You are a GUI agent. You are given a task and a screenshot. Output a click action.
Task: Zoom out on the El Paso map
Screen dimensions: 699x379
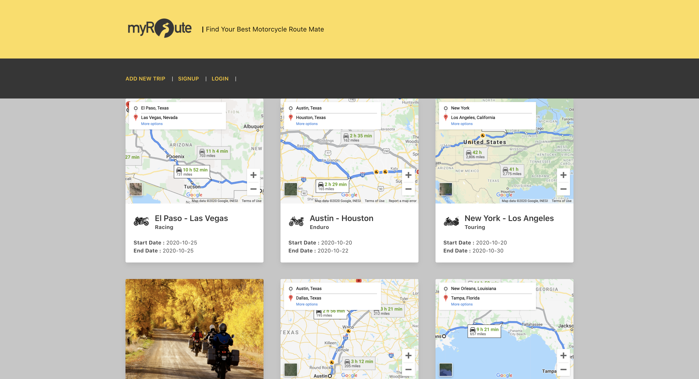(x=253, y=189)
